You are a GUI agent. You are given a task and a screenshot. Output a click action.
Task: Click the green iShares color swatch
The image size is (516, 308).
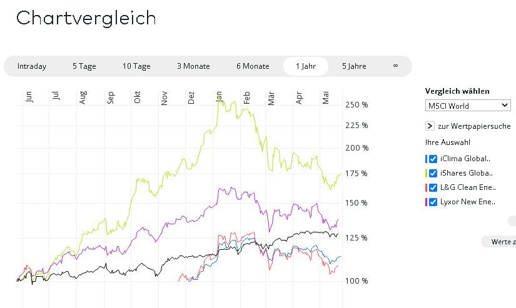click(426, 173)
